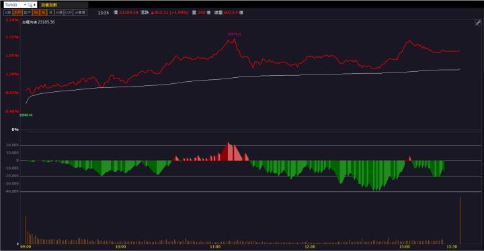Toggle the percent % display button
The image size is (484, 251).
[x=44, y=13]
